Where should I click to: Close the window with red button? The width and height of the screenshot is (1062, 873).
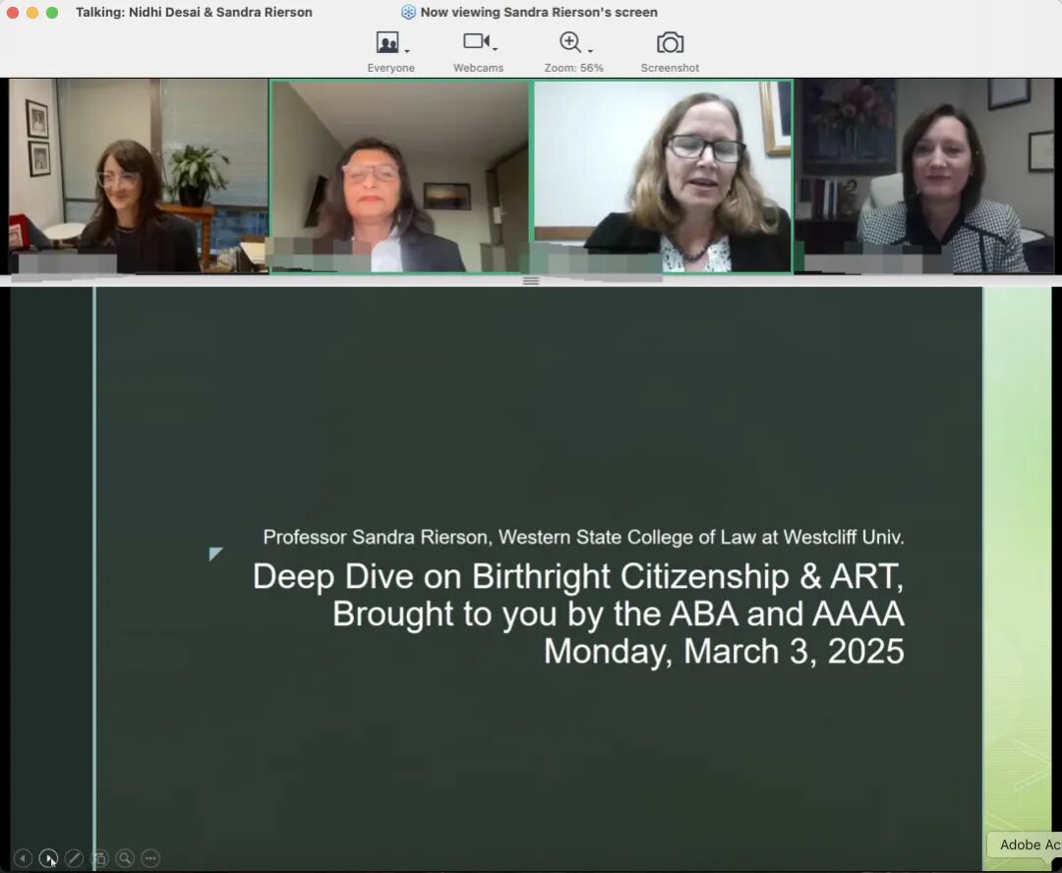click(13, 12)
